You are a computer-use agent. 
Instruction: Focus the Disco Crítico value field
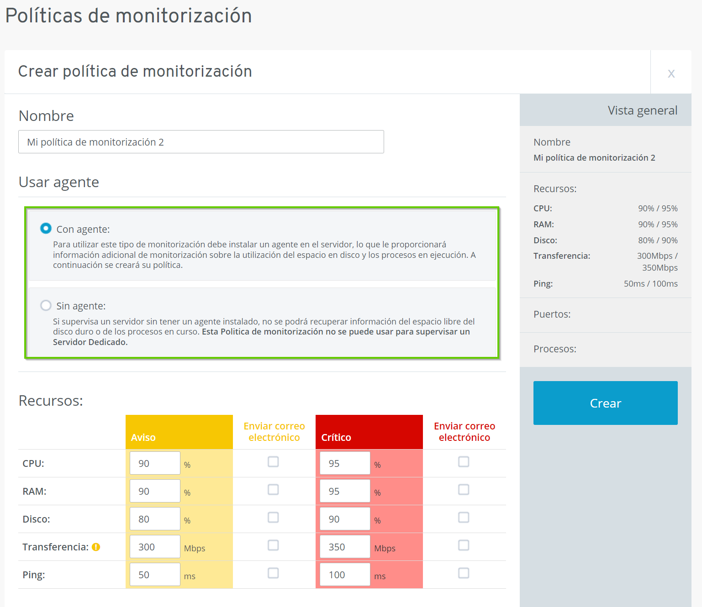[x=345, y=519]
